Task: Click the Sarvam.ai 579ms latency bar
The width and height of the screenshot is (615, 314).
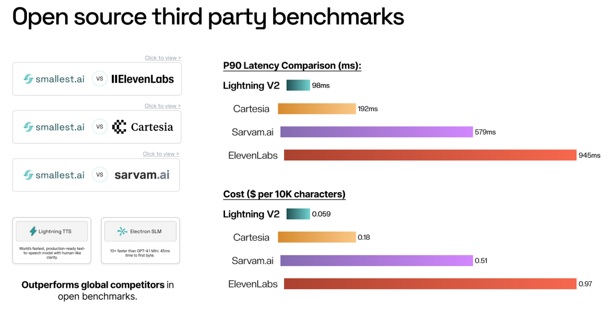Action: click(376, 132)
